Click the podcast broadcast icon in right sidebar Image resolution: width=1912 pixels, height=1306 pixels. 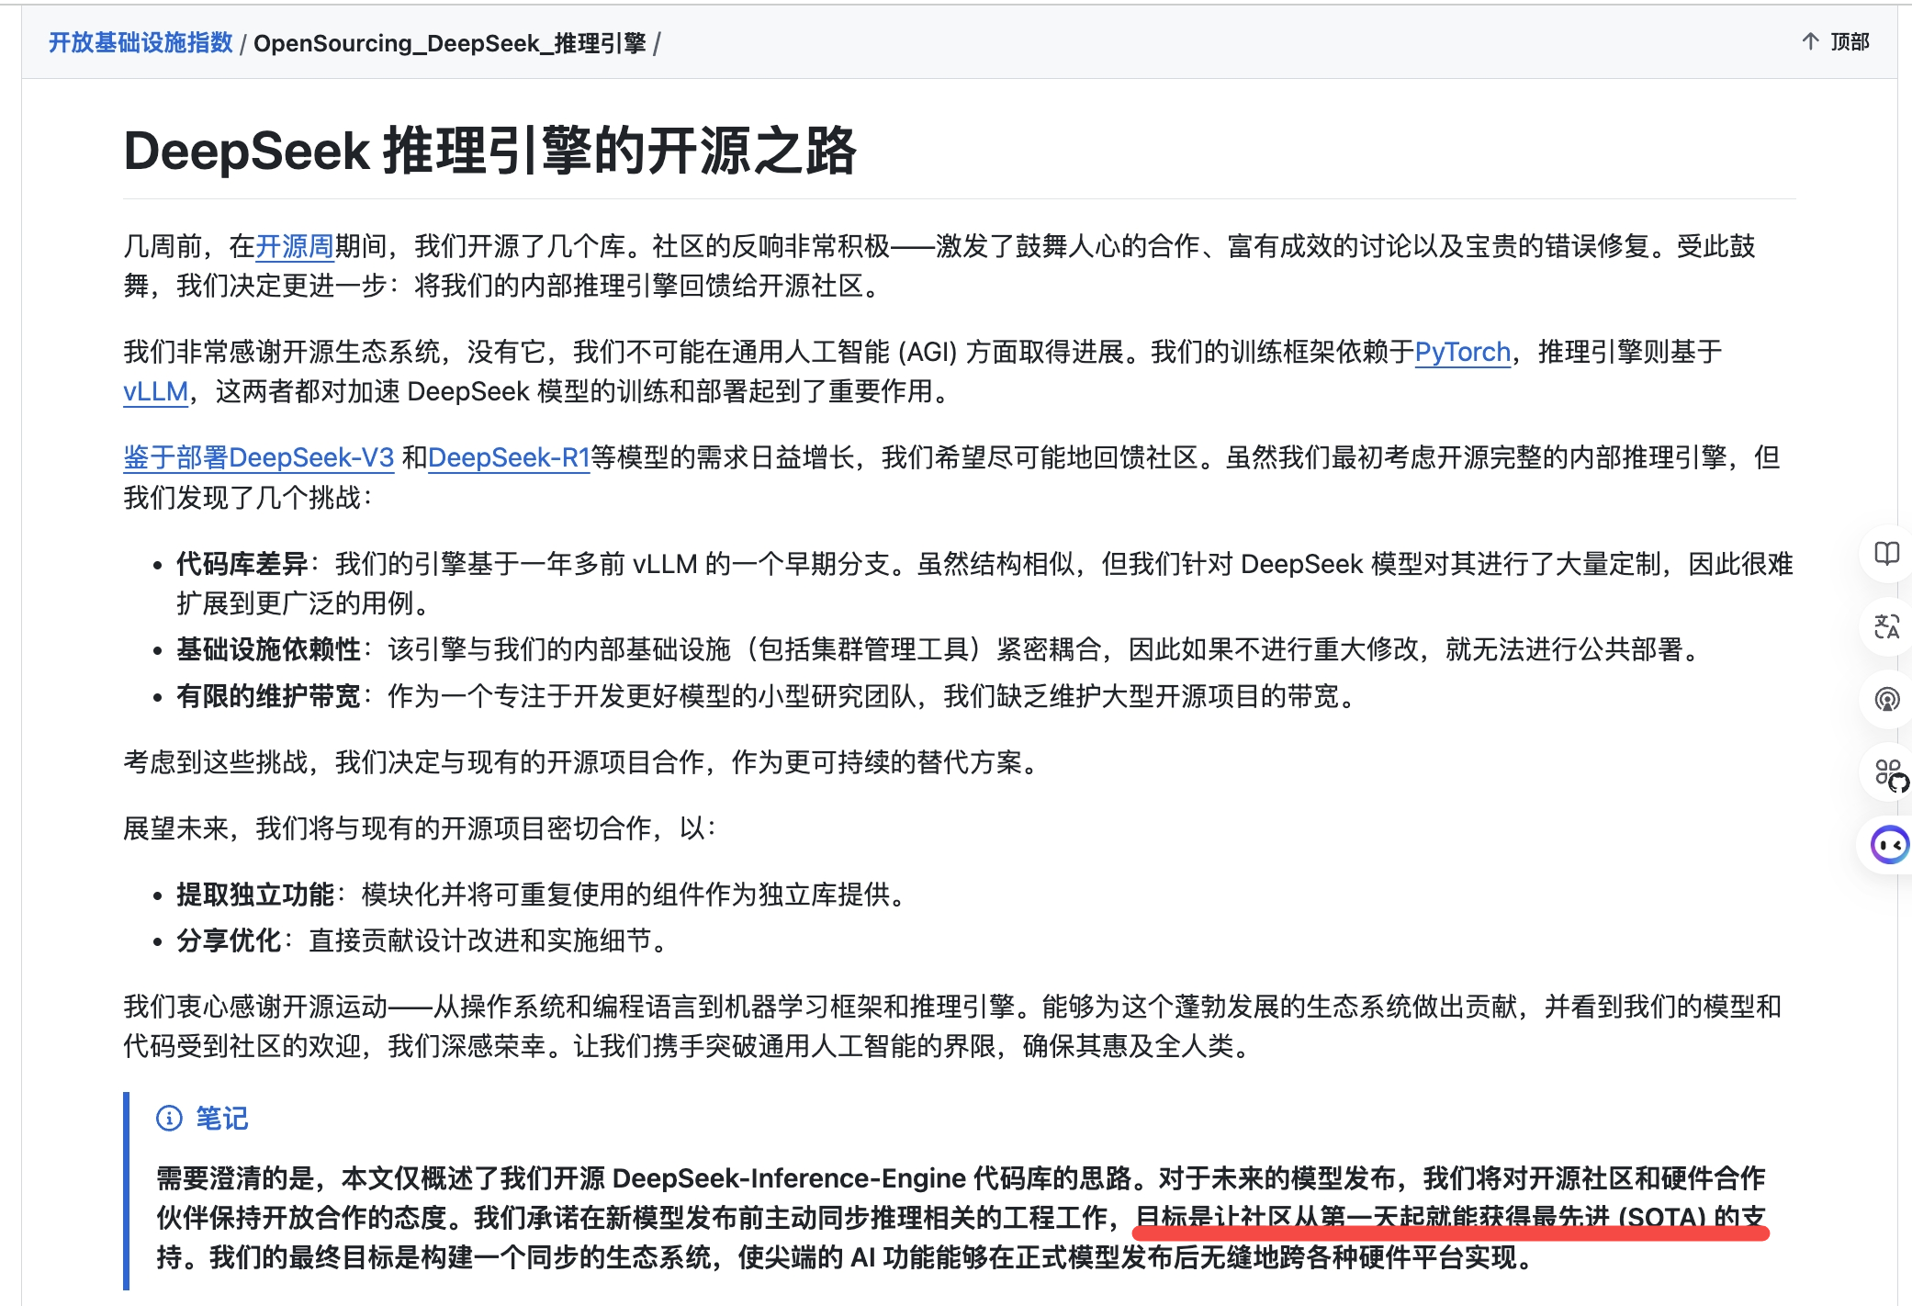coord(1886,699)
